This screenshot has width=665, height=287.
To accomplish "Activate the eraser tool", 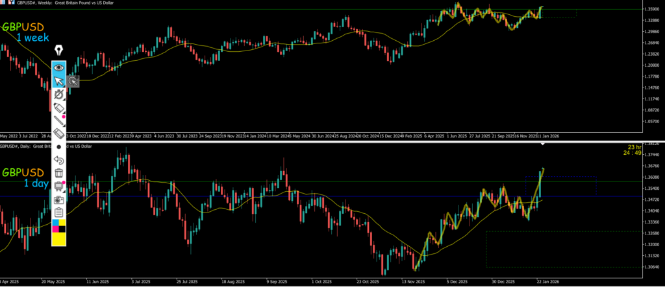I will (59, 133).
